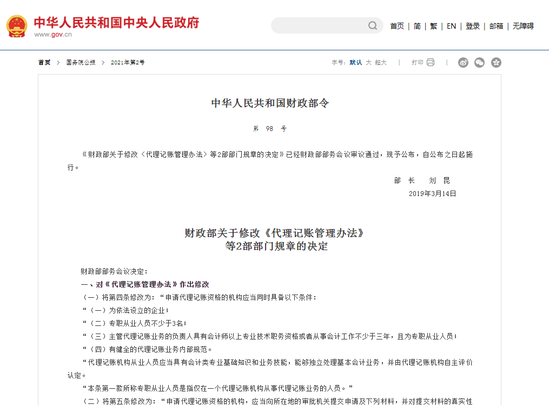Click inside the search input box
The width and height of the screenshot is (549, 405).
[x=319, y=25]
